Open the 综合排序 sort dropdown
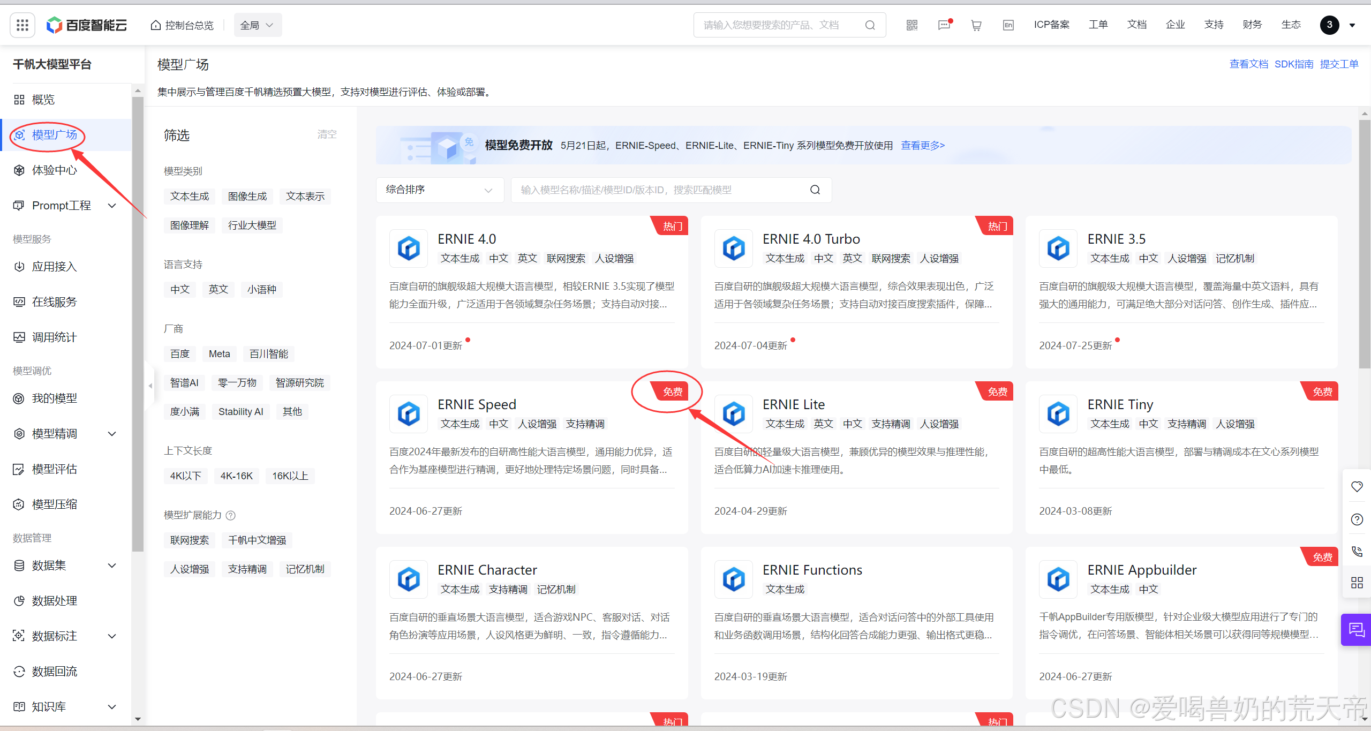1371x731 pixels. [440, 190]
